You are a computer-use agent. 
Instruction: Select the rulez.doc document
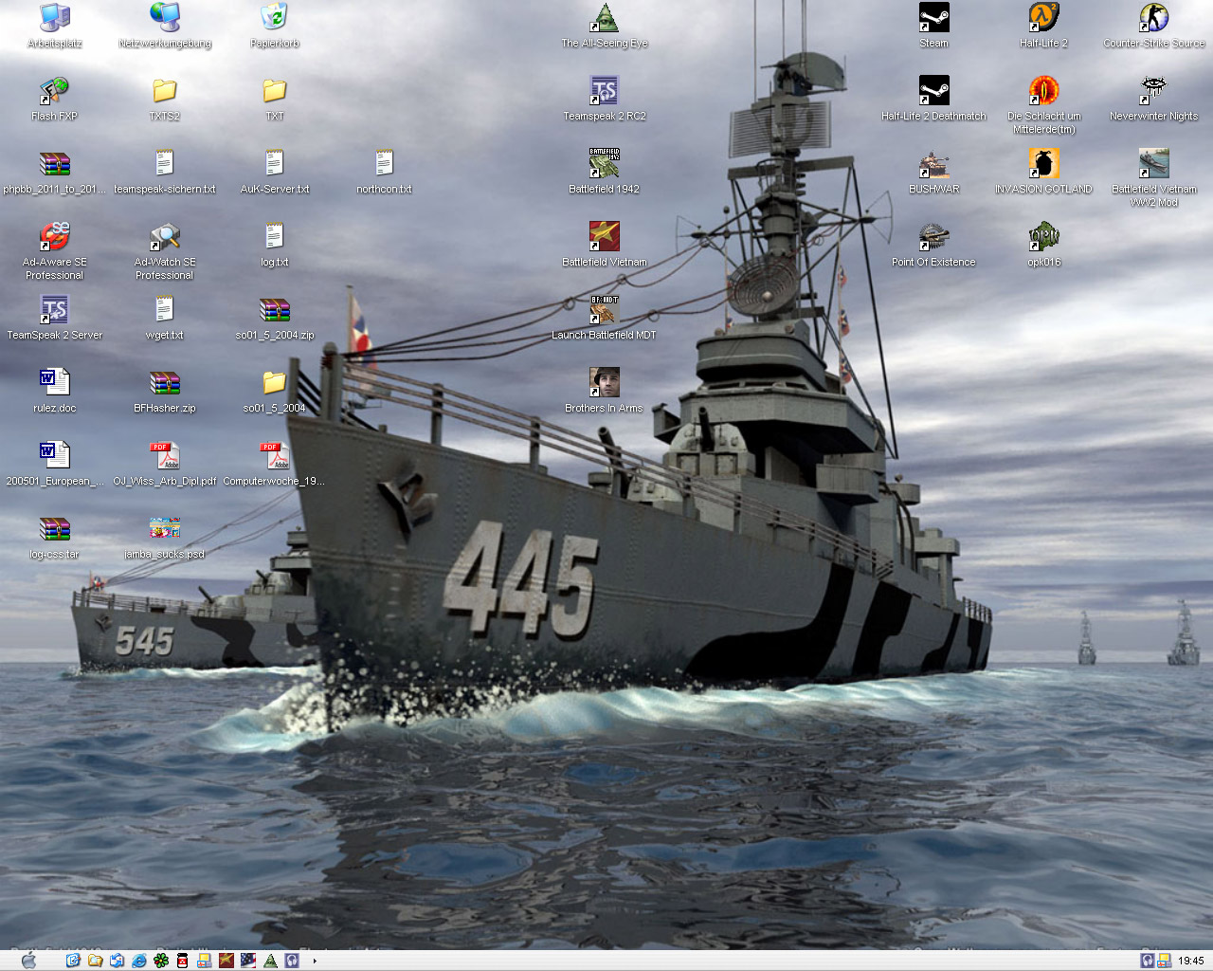click(x=55, y=391)
